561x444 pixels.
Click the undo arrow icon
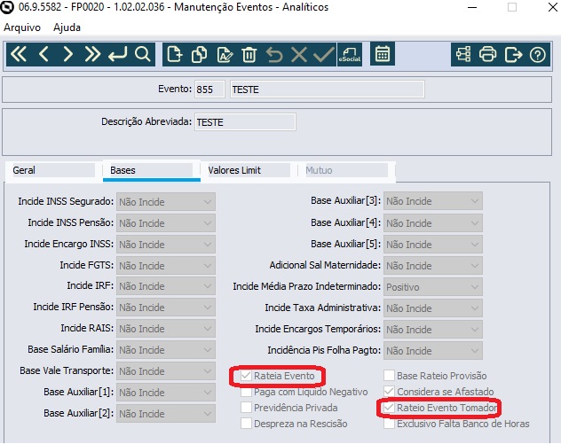click(274, 55)
